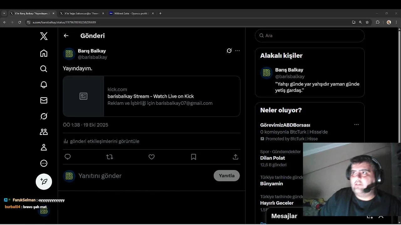Click the install app icon in address bar
Image resolution: width=401 pixels, height=225 pixels.
(354, 22)
